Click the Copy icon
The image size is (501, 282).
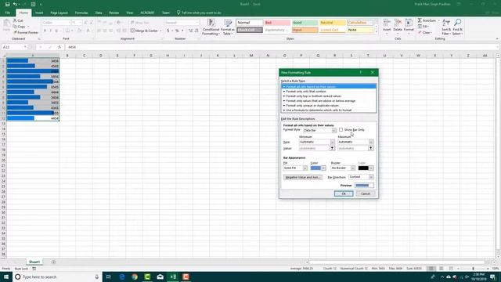tap(15, 27)
